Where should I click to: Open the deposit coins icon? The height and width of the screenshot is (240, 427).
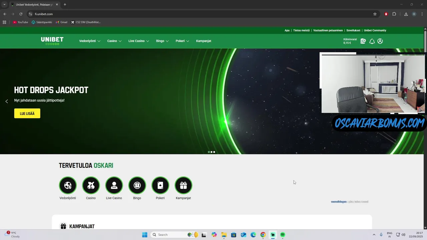click(x=363, y=41)
